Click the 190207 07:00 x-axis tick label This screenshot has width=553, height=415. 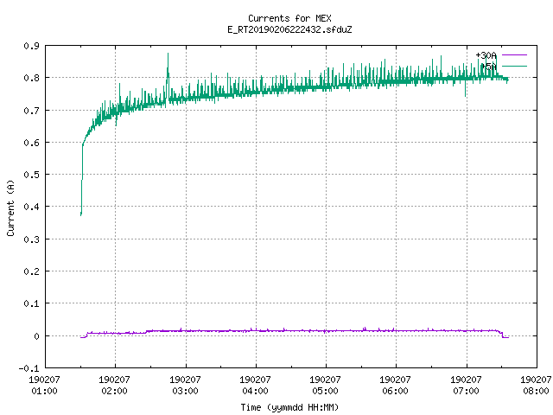[466, 386]
